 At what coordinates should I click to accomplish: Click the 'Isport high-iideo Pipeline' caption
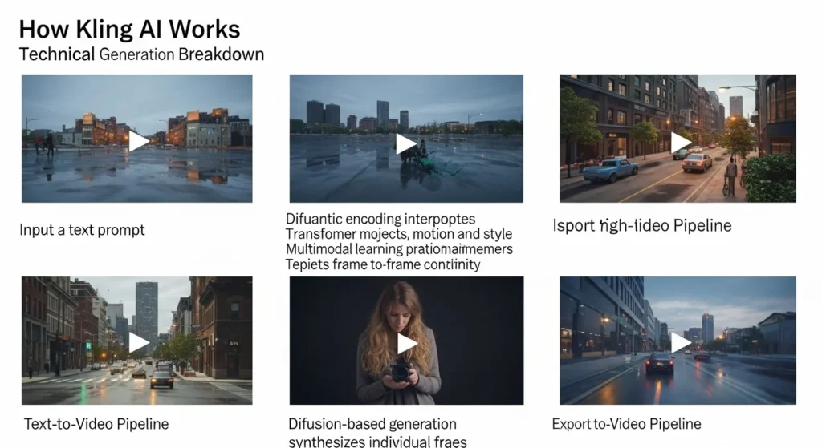pyautogui.click(x=642, y=225)
